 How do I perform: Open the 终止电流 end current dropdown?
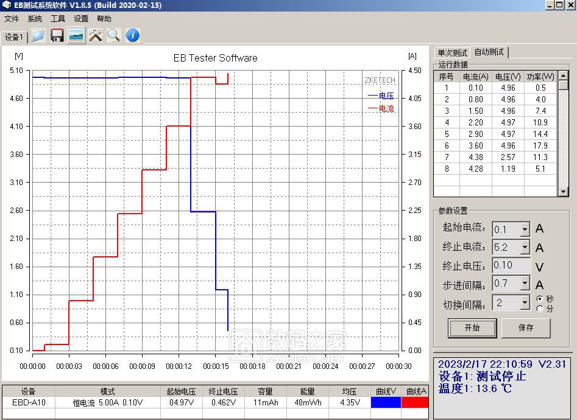click(525, 247)
